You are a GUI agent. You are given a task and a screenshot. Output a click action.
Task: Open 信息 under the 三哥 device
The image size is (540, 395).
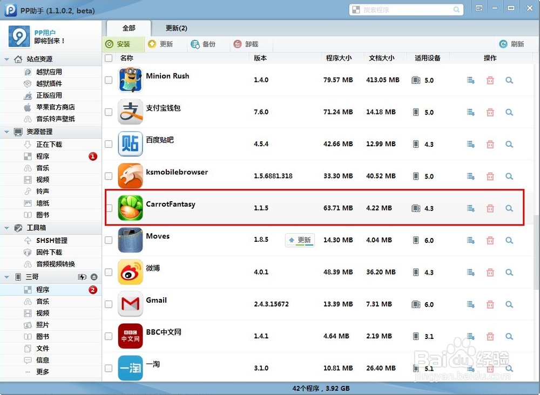point(43,360)
